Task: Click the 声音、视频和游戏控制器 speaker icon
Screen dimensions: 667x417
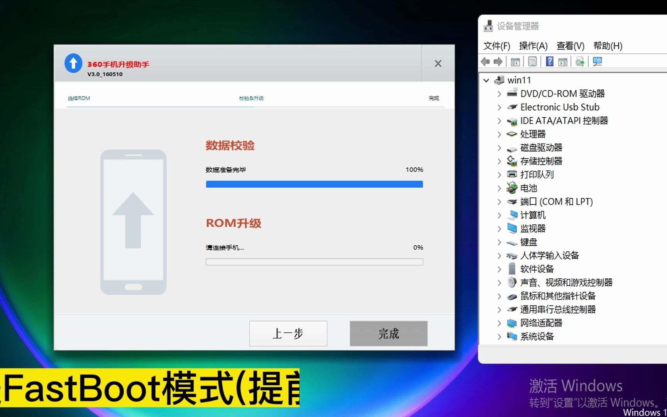Action: click(512, 282)
